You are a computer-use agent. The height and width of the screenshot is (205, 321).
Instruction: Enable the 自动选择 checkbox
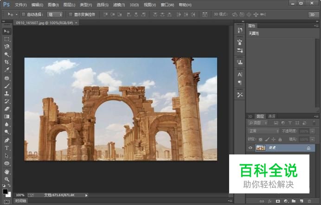(x=24, y=14)
